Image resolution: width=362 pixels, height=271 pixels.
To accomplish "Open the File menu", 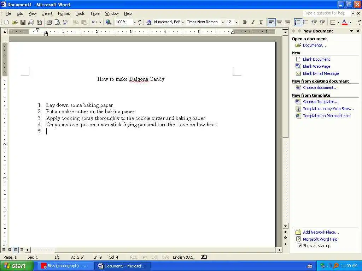I will [x=8, y=13].
